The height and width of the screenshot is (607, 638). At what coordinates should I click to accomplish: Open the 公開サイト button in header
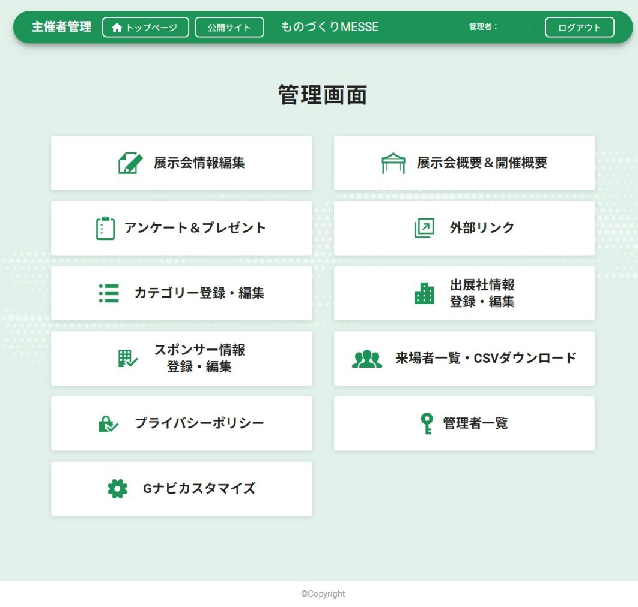229,27
